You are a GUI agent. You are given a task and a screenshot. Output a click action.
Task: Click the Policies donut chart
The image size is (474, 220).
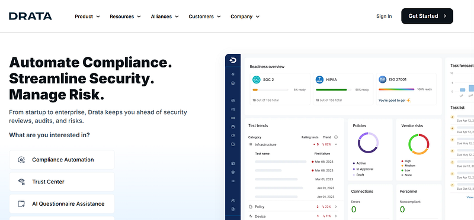click(x=368, y=143)
